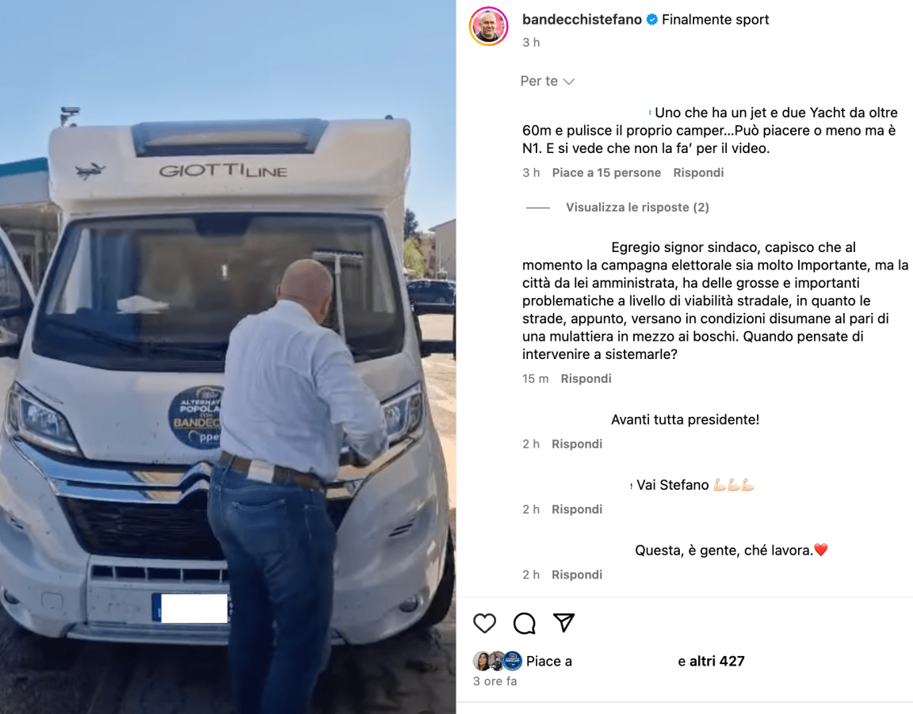The image size is (913, 714).
Task: Click the 15 m timestamp of sindaco comment
Action: click(535, 379)
